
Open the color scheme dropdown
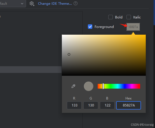coord(13,4)
